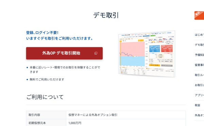
Task: Click the 仮想マネーによる外為オプション取引 cell
Action: pyautogui.click(x=126, y=115)
